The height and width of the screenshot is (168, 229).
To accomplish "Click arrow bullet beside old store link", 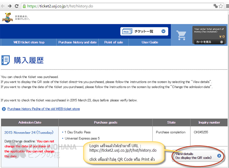I will (x=4, y=109).
